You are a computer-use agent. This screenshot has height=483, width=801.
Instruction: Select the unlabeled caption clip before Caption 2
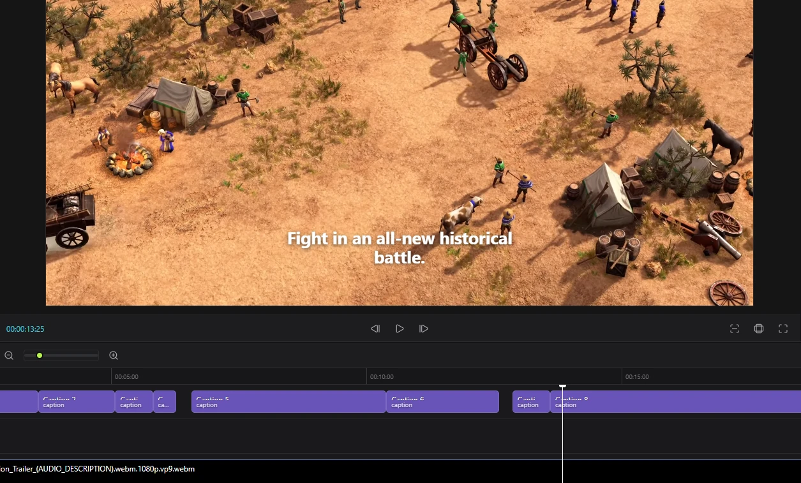(19, 402)
